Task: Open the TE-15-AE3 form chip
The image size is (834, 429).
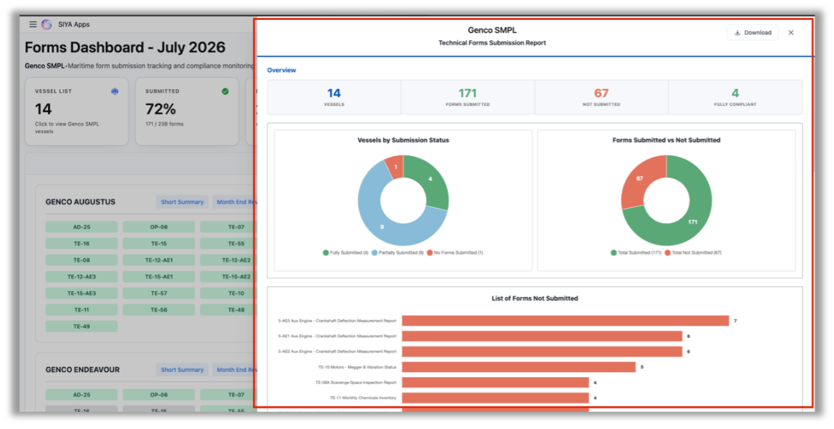Action: (81, 293)
